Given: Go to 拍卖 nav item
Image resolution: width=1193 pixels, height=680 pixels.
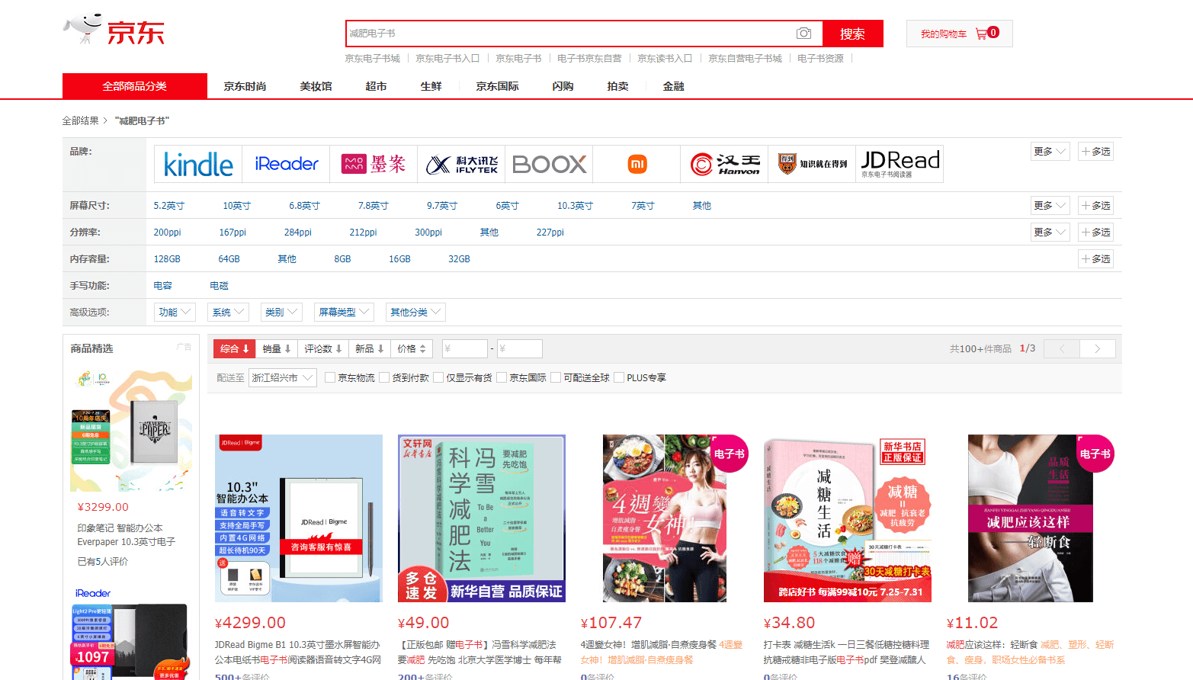Looking at the screenshot, I should [x=617, y=86].
